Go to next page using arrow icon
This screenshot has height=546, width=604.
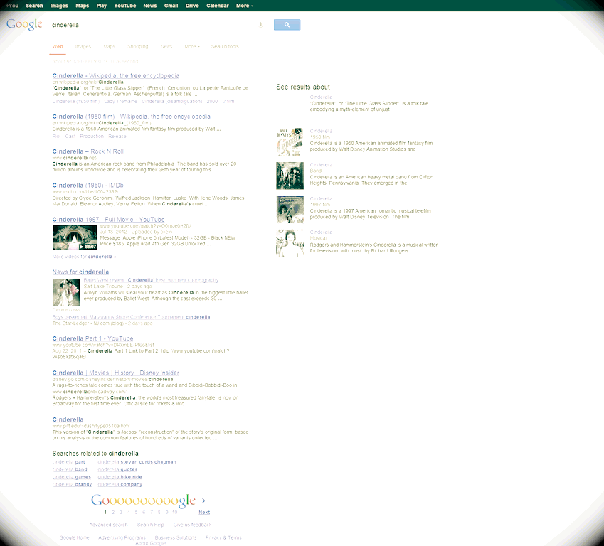[203, 500]
